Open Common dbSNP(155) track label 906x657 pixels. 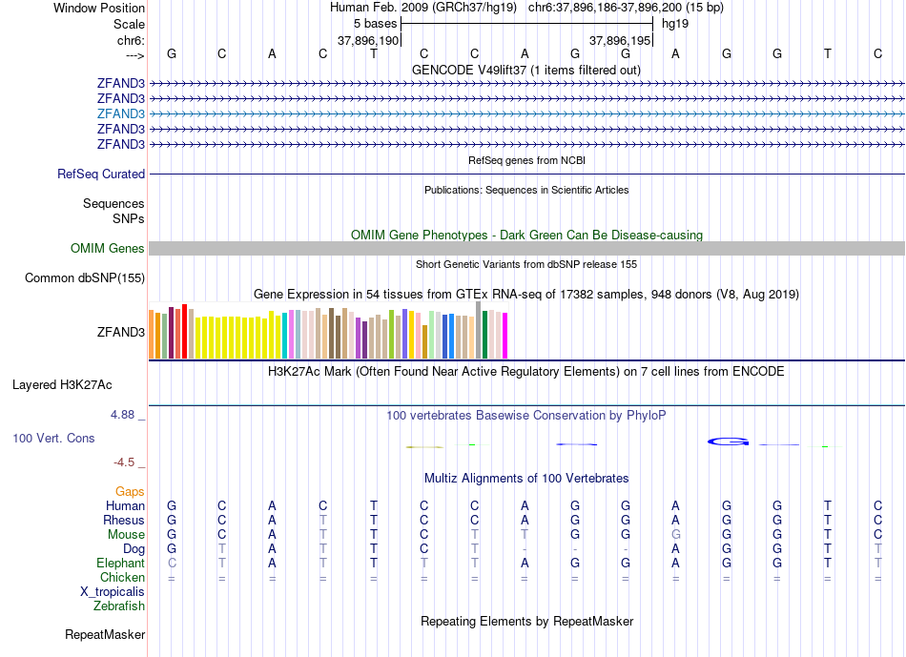click(x=85, y=277)
